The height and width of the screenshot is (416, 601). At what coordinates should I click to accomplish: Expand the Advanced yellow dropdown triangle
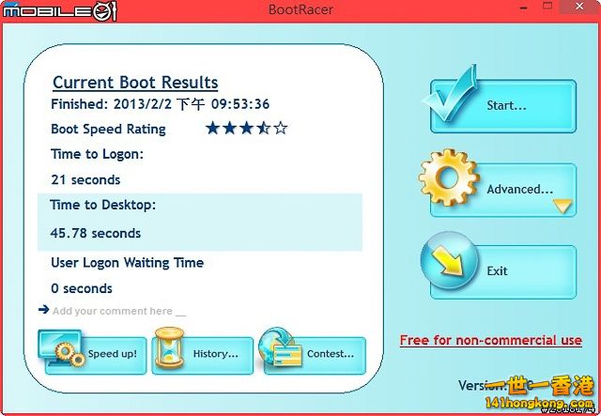[x=562, y=206]
